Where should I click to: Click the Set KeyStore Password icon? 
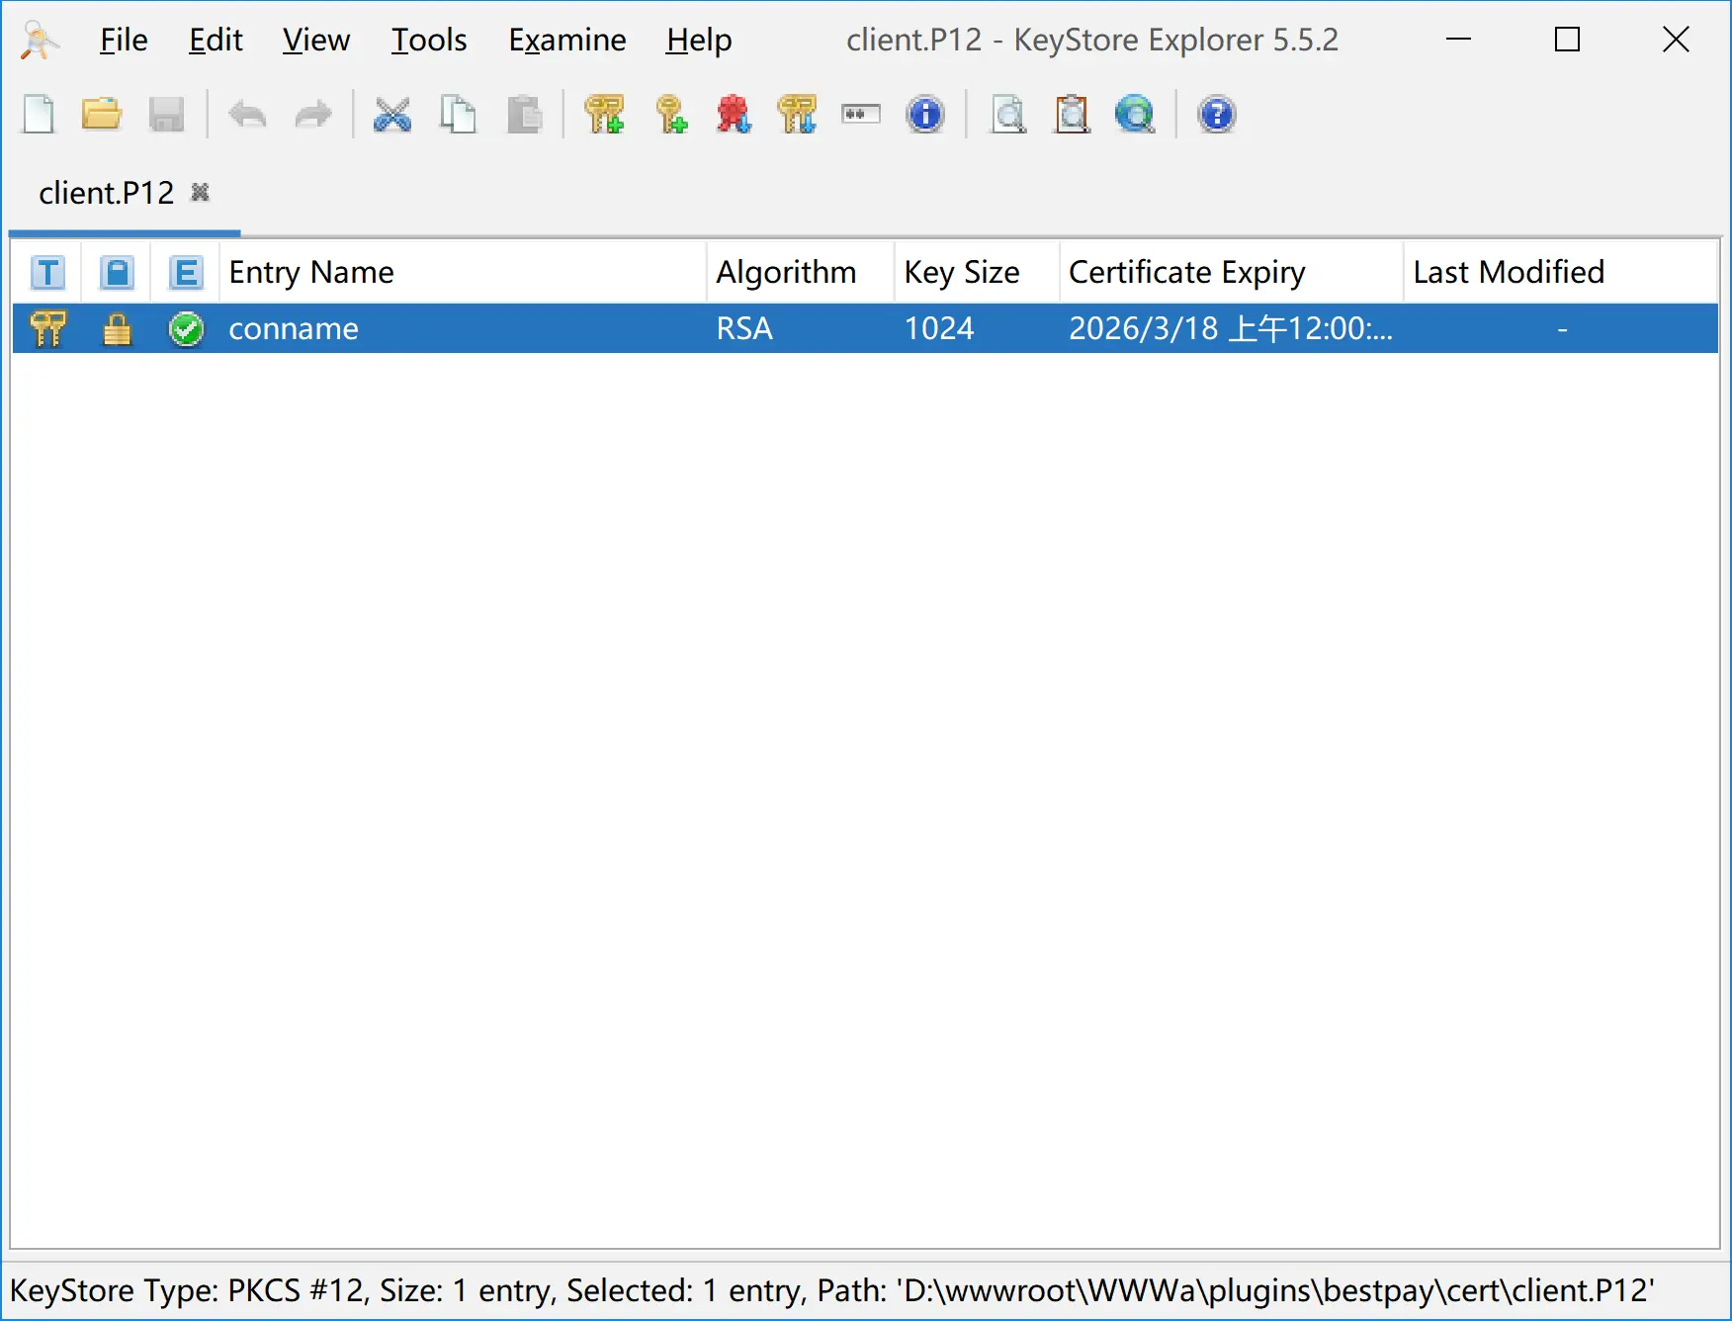click(x=861, y=115)
